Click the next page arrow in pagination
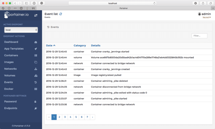The width and height of the screenshot is (215, 129). click(x=92, y=117)
